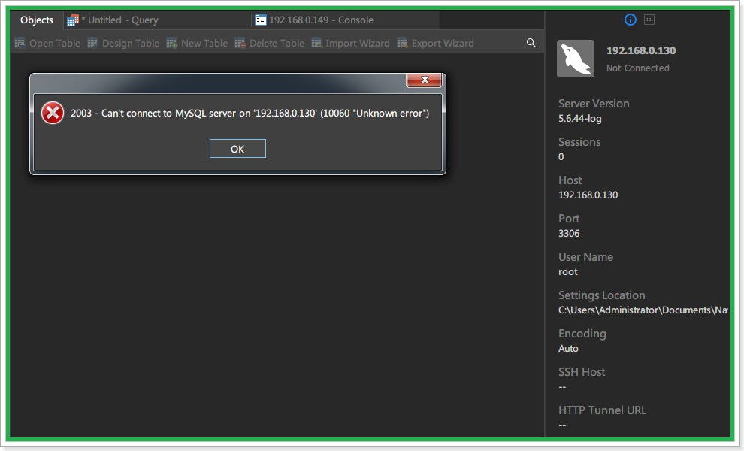Image resolution: width=744 pixels, height=451 pixels.
Task: Select the Host value 192.168.0.130
Action: (588, 195)
